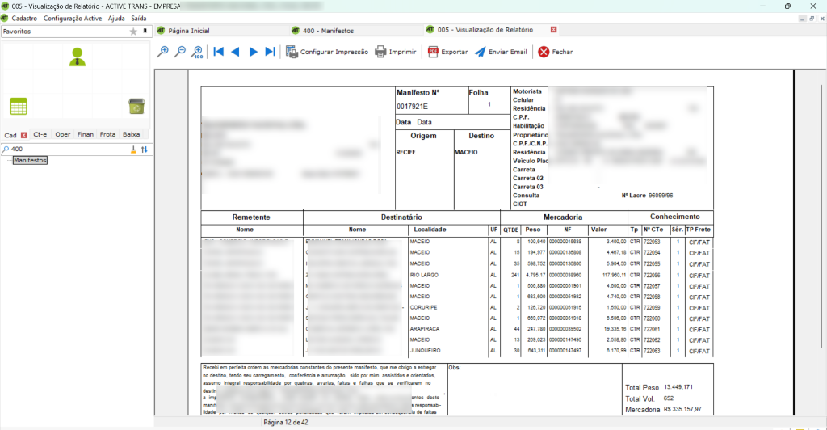
Task: Open the green recycle bin shortcut
Action: pyautogui.click(x=136, y=106)
